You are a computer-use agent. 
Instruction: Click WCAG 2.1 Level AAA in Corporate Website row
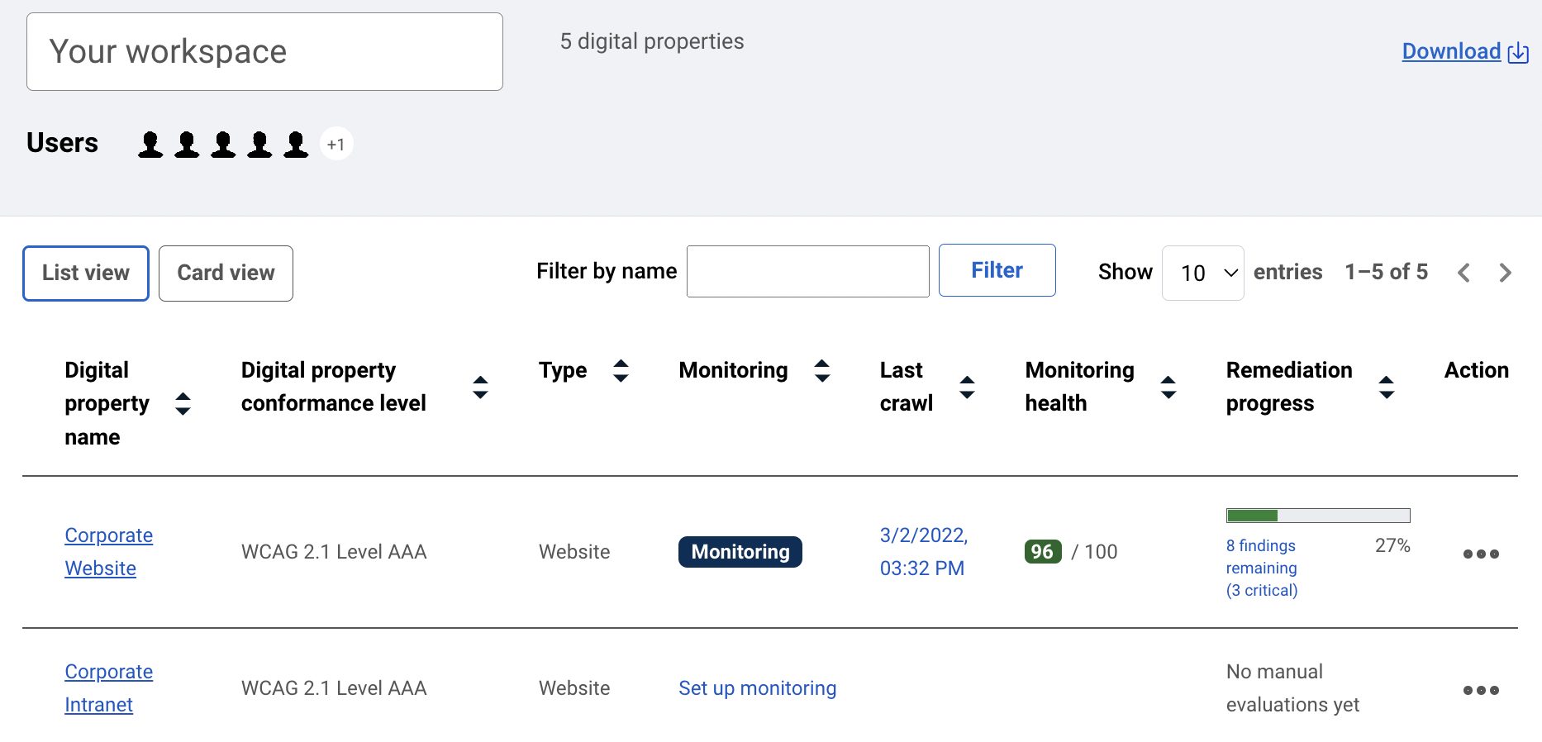[334, 552]
